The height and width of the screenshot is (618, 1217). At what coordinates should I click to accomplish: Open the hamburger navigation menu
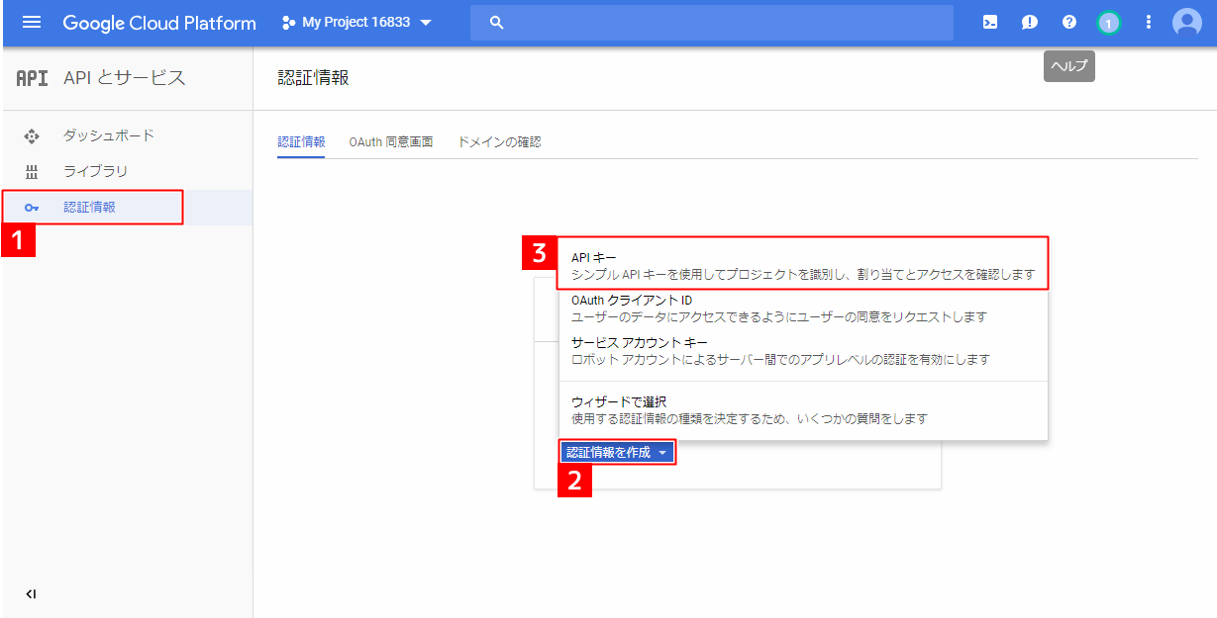pos(32,22)
